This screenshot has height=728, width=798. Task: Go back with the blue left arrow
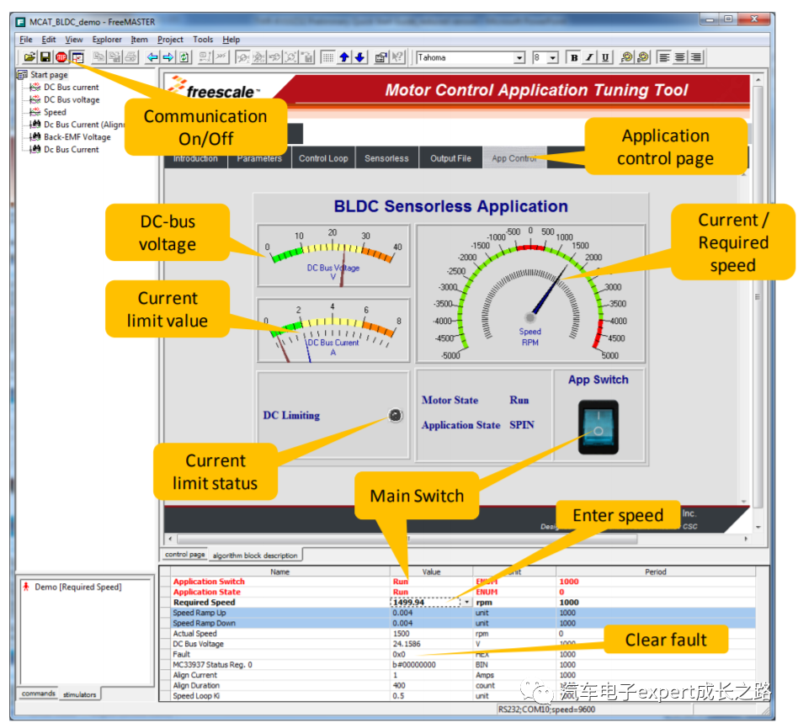click(152, 57)
